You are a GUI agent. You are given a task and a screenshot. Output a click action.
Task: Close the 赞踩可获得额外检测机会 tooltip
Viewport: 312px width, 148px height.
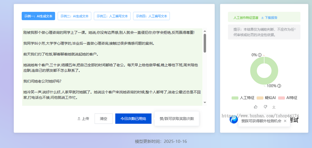pos(285,121)
